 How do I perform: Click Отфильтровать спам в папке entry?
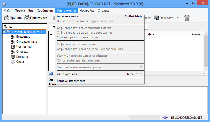[100, 44]
